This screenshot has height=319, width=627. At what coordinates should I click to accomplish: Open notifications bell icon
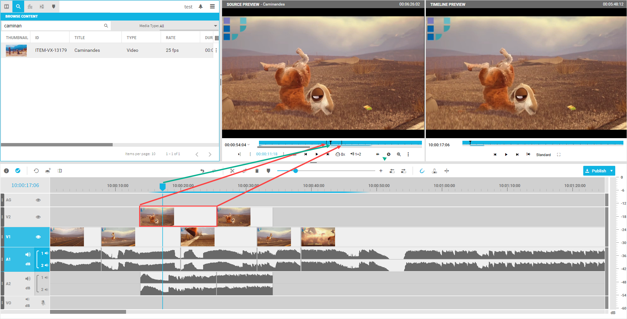pyautogui.click(x=201, y=7)
